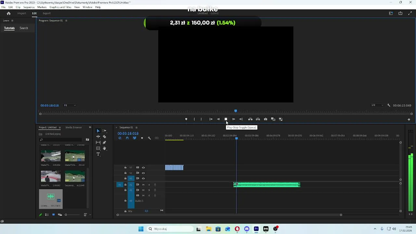
Task: Open the Clip menu
Action: pos(18,7)
